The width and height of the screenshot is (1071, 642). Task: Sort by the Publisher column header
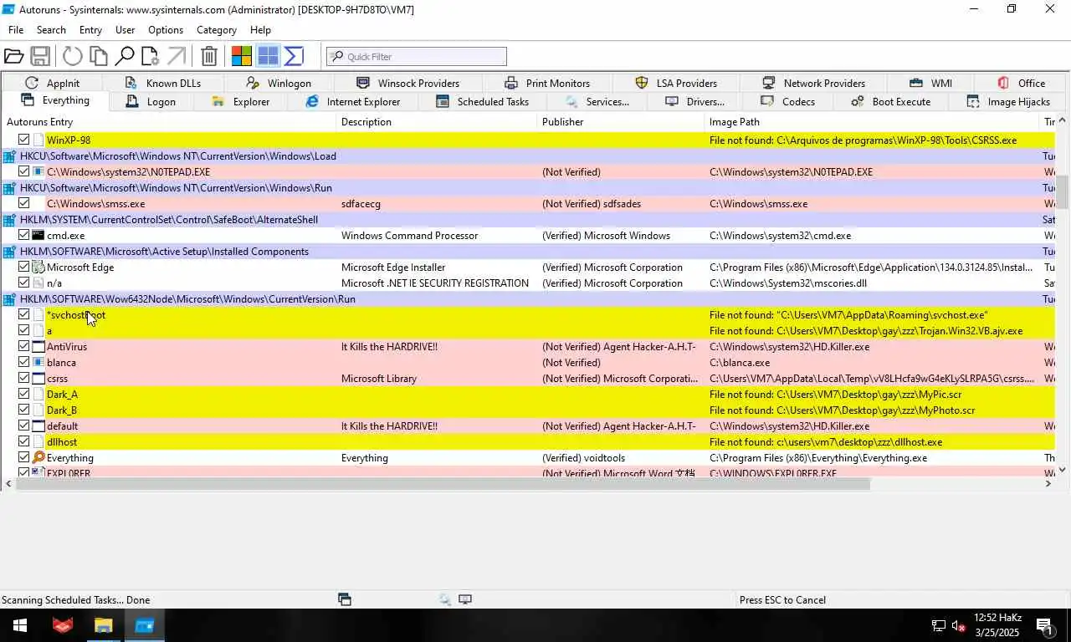point(621,122)
